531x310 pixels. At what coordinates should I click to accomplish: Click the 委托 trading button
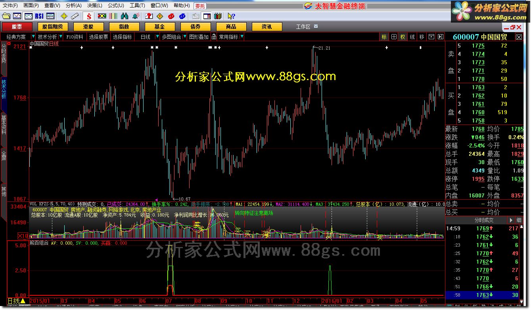point(201,6)
